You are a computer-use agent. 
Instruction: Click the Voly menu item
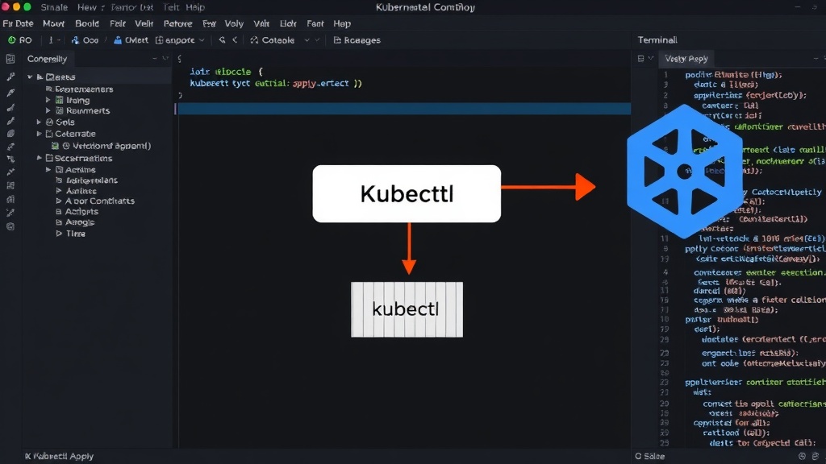[x=234, y=23]
